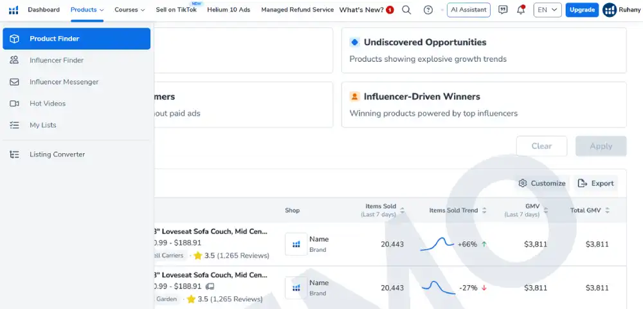Viewport: 643px width, 309px height.
Task: Click the first row's Loveseat Sofa Couch title
Action: (210, 232)
